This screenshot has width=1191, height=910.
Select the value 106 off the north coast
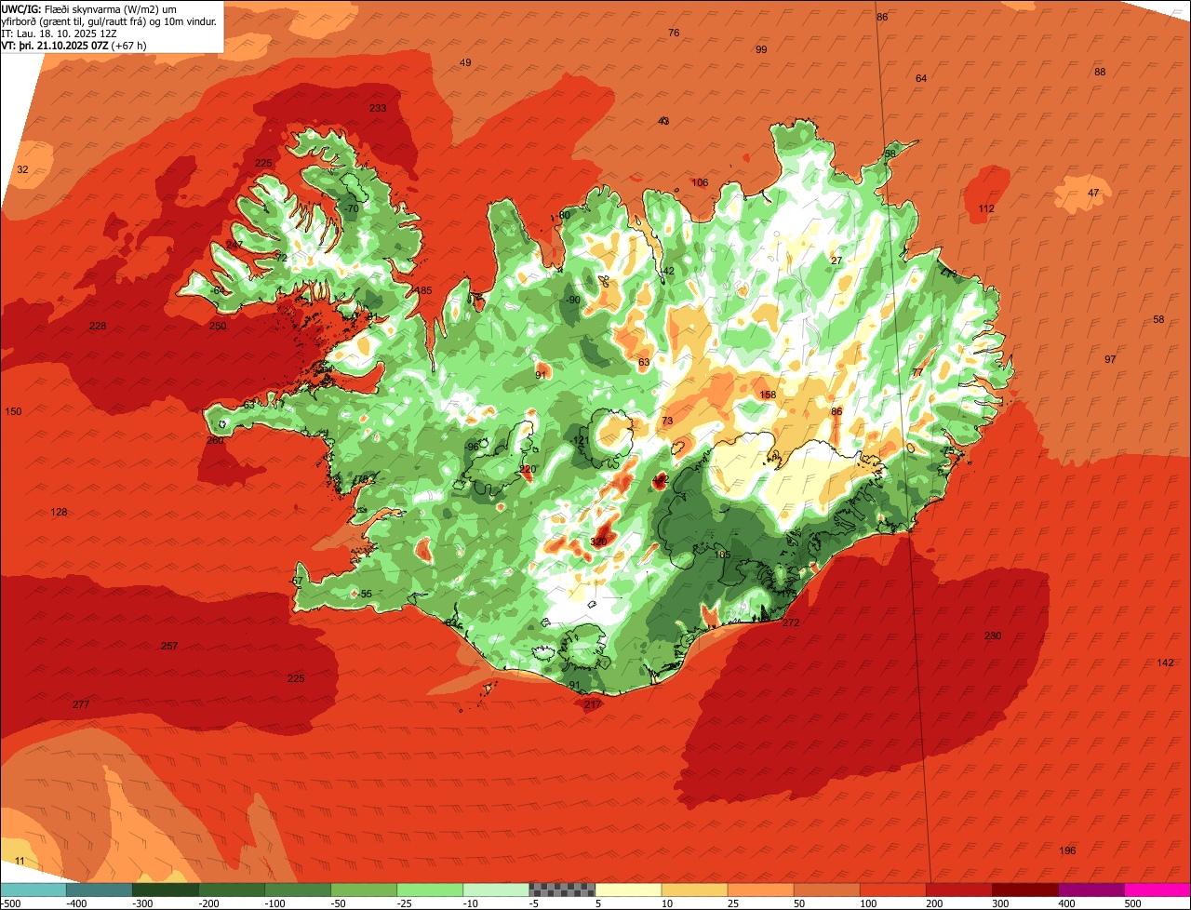click(700, 182)
